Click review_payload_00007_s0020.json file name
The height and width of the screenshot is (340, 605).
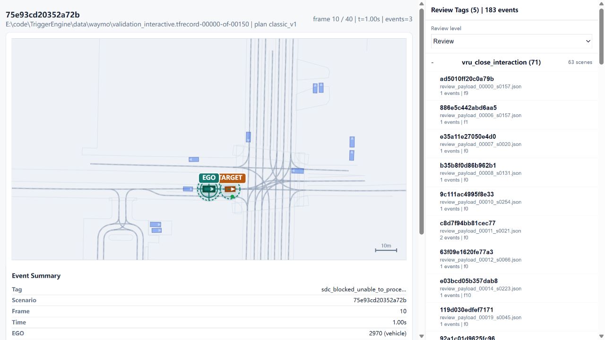[x=480, y=144]
